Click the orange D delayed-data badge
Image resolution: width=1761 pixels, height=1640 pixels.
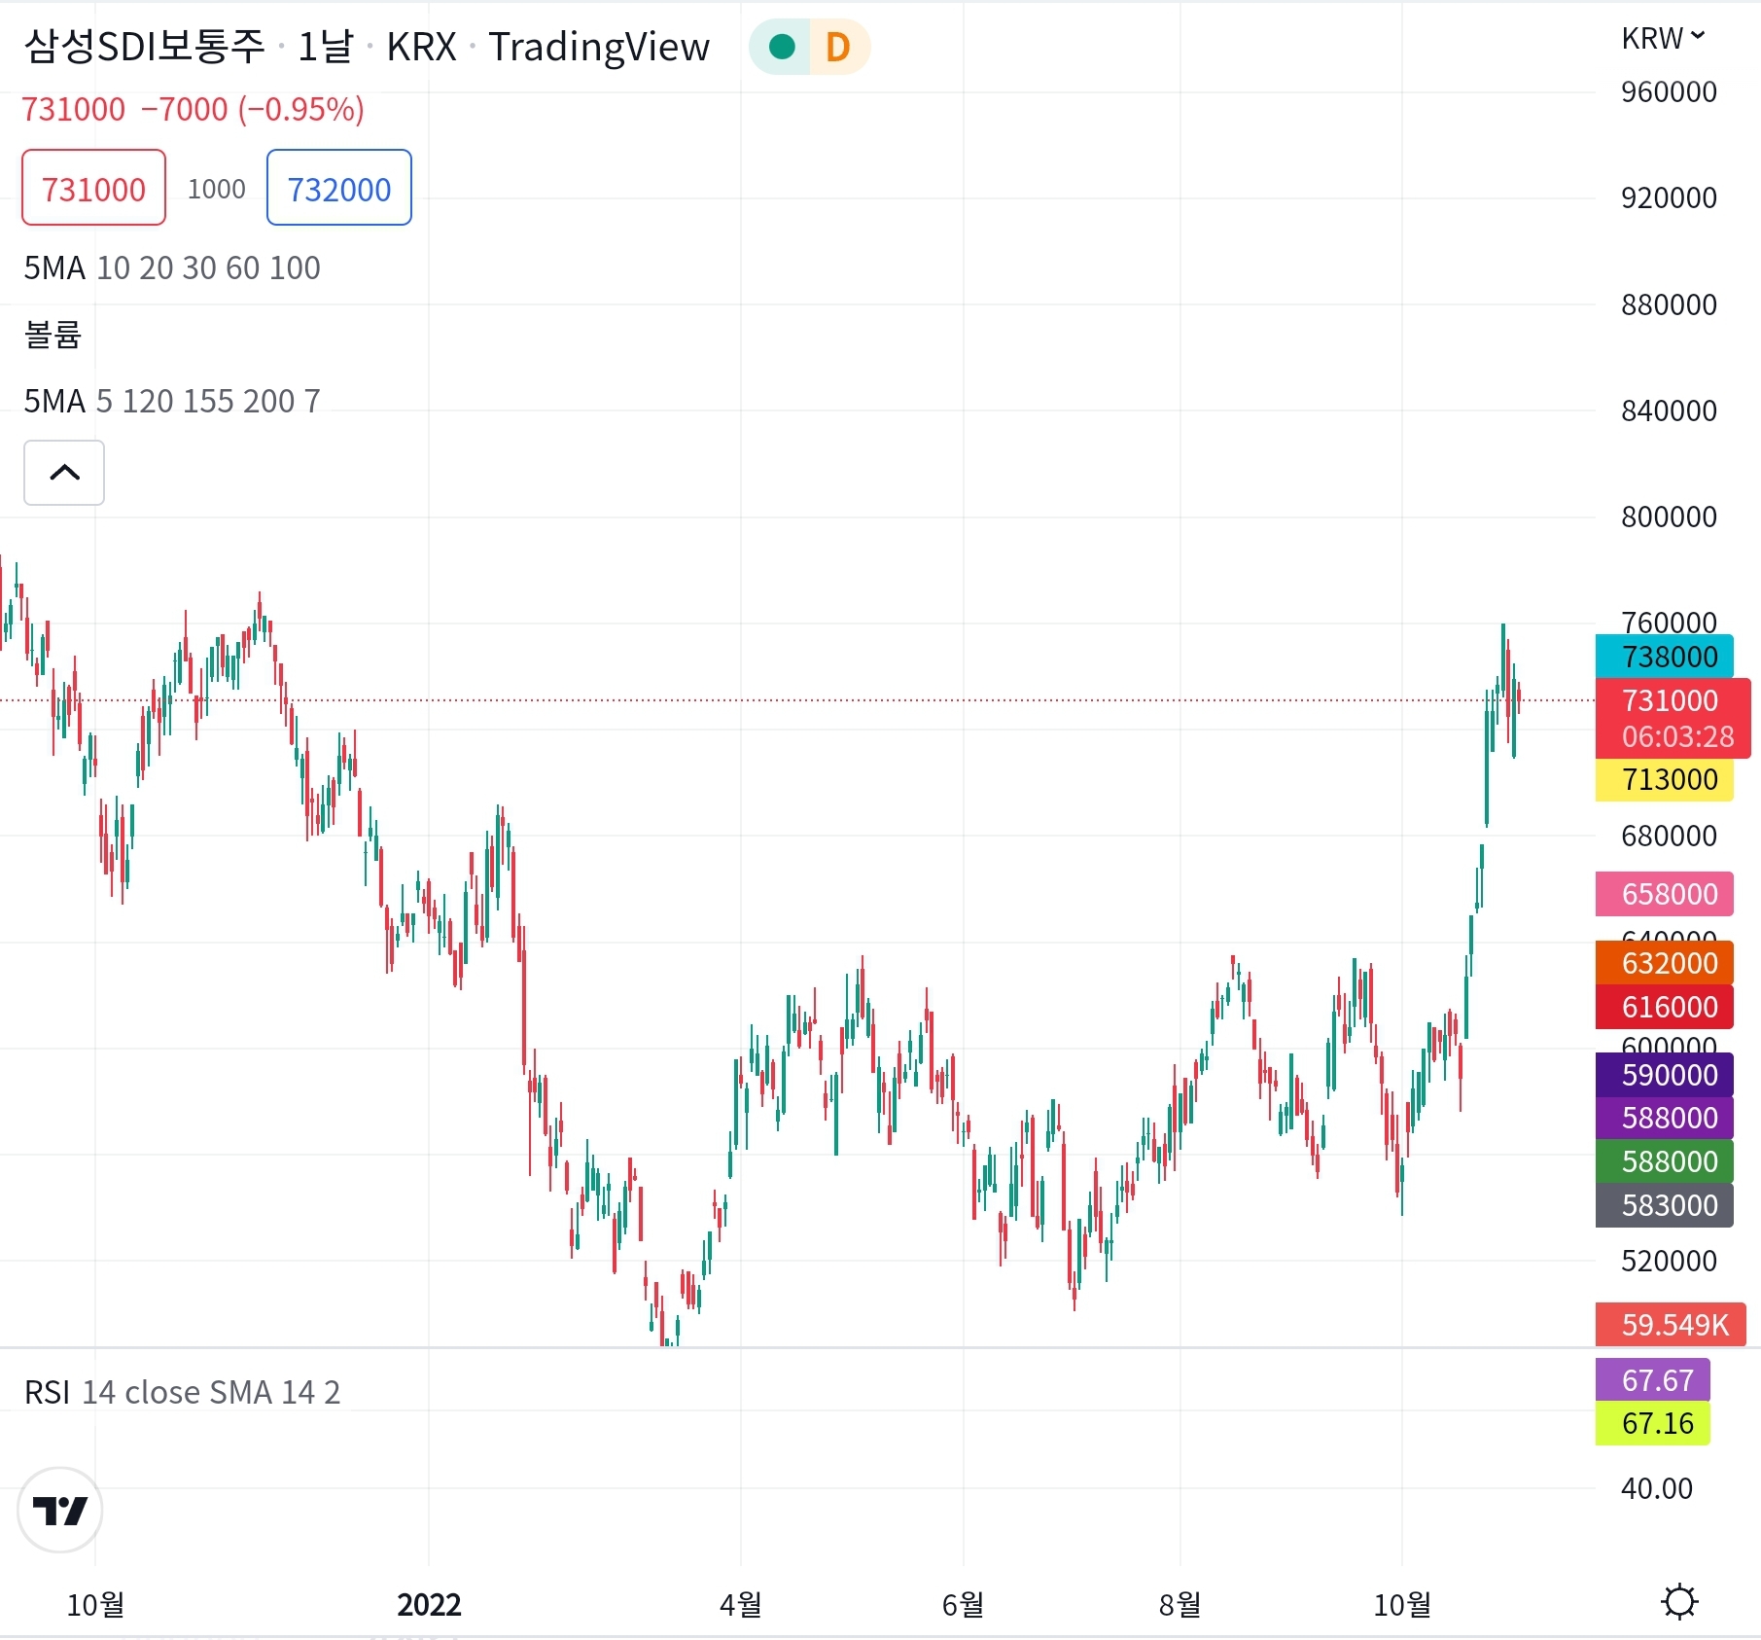point(838,47)
